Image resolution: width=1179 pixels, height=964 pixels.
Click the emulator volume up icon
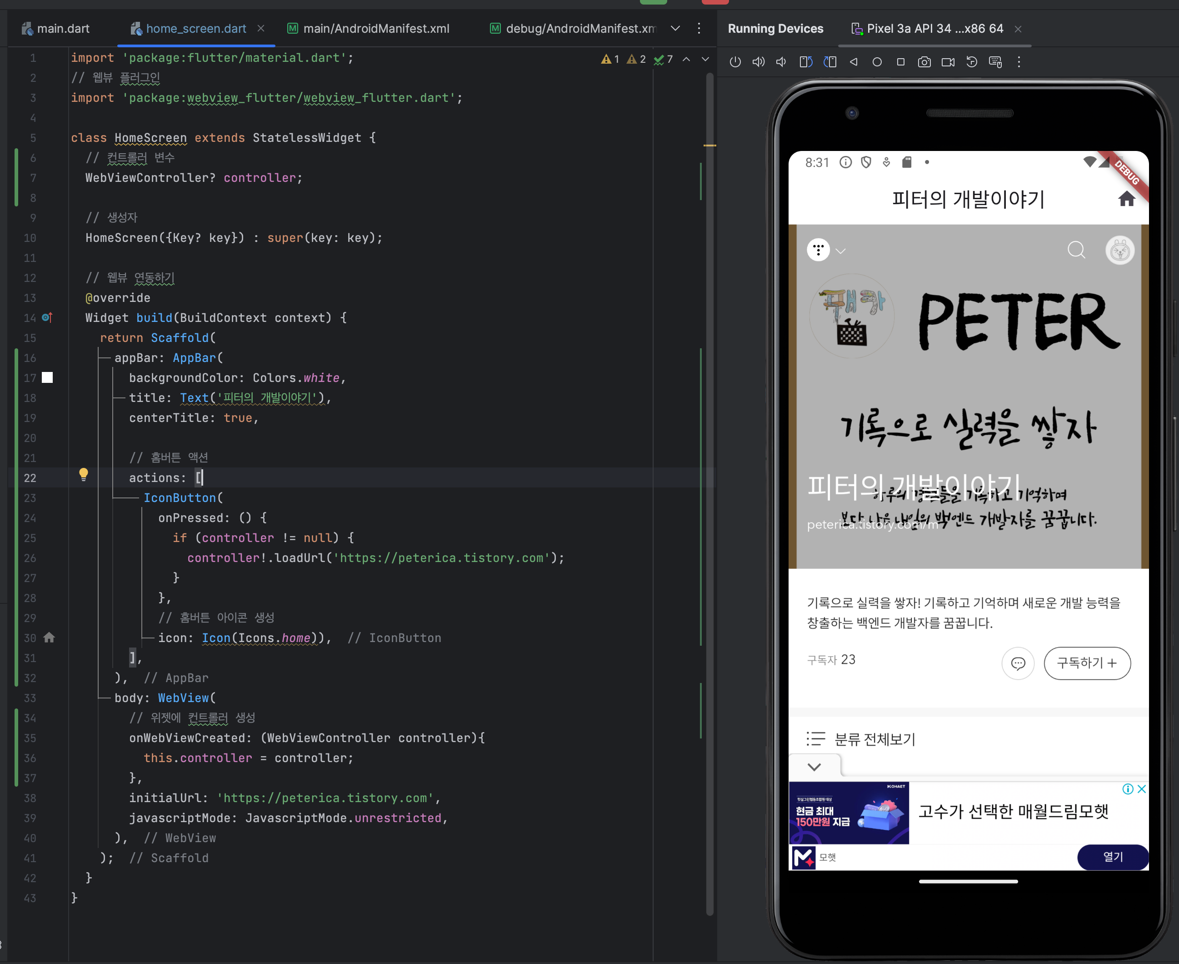(x=758, y=62)
